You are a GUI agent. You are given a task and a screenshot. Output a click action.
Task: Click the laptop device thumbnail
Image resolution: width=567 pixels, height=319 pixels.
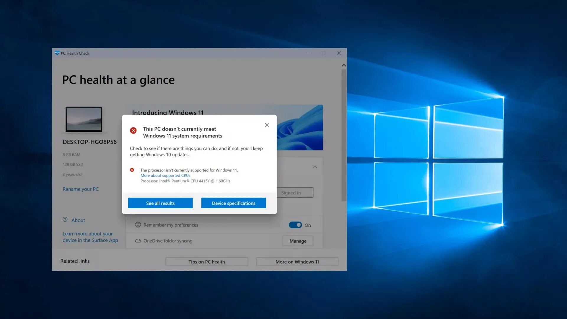point(84,119)
